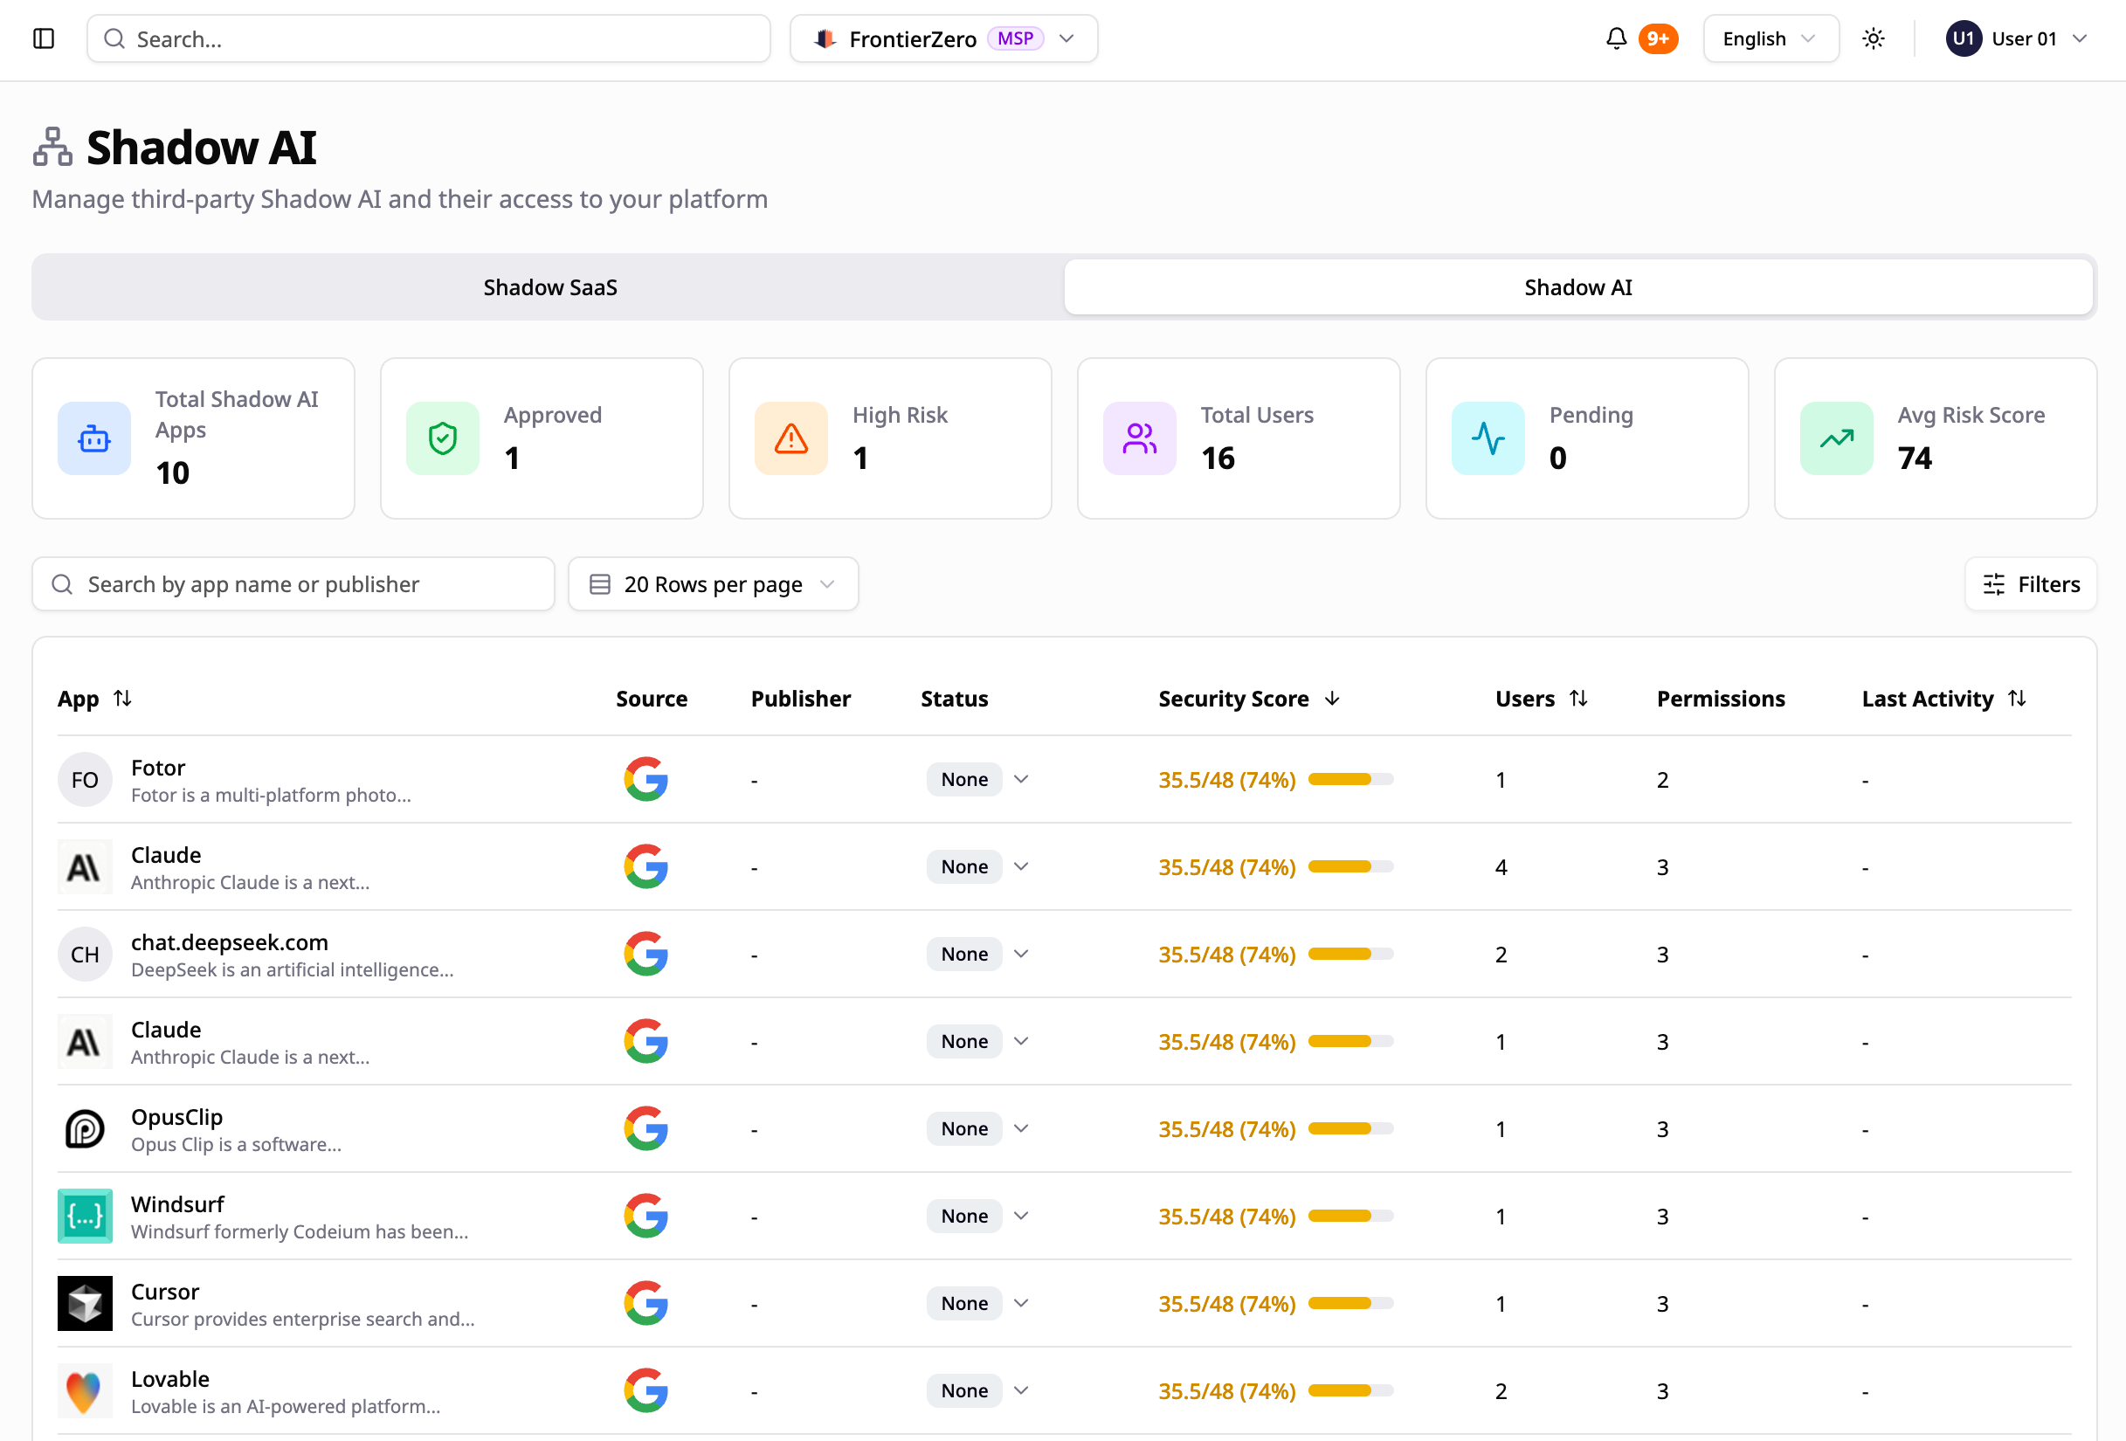
Task: Open the English language selector
Action: (x=1770, y=38)
